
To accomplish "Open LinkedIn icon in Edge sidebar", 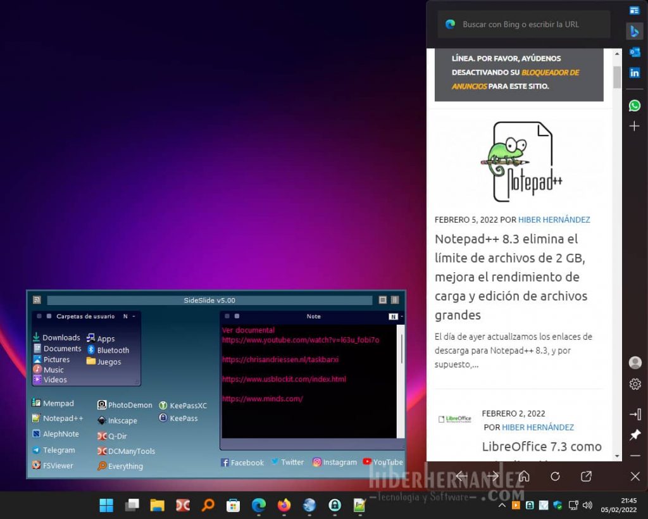I will (634, 73).
